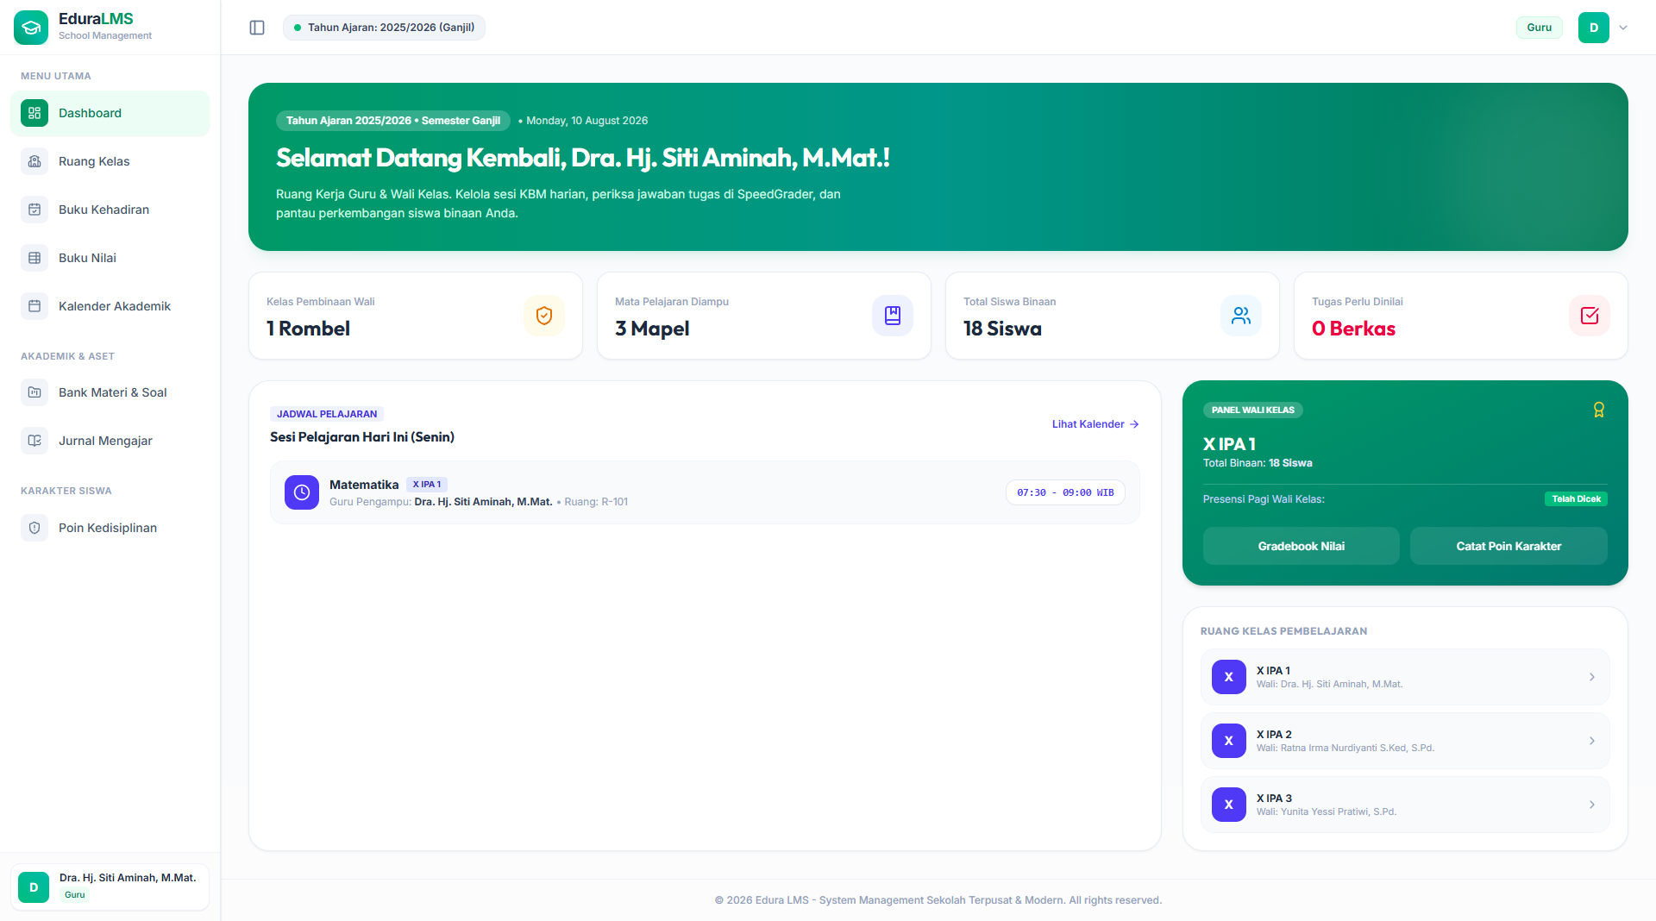Click the Buku Nilai table icon
The image size is (1656, 921).
coord(34,258)
